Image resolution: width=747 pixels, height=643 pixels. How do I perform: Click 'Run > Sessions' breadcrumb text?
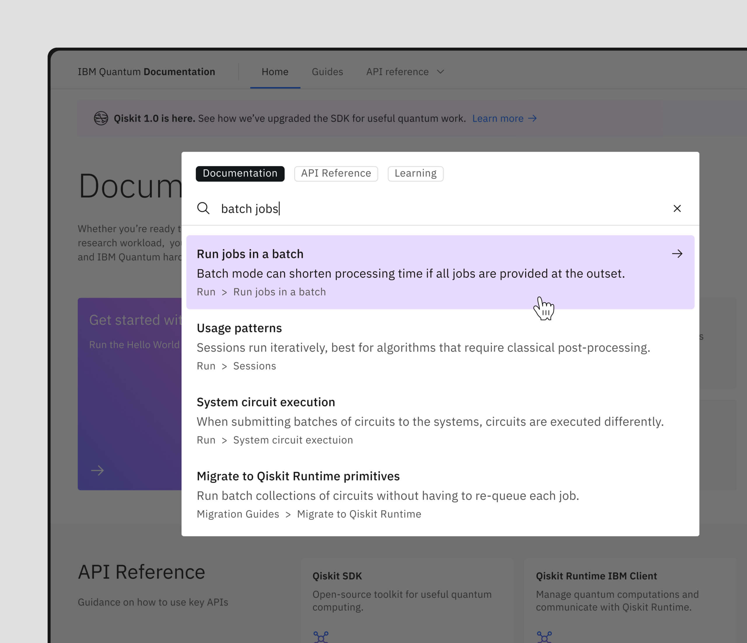(237, 366)
